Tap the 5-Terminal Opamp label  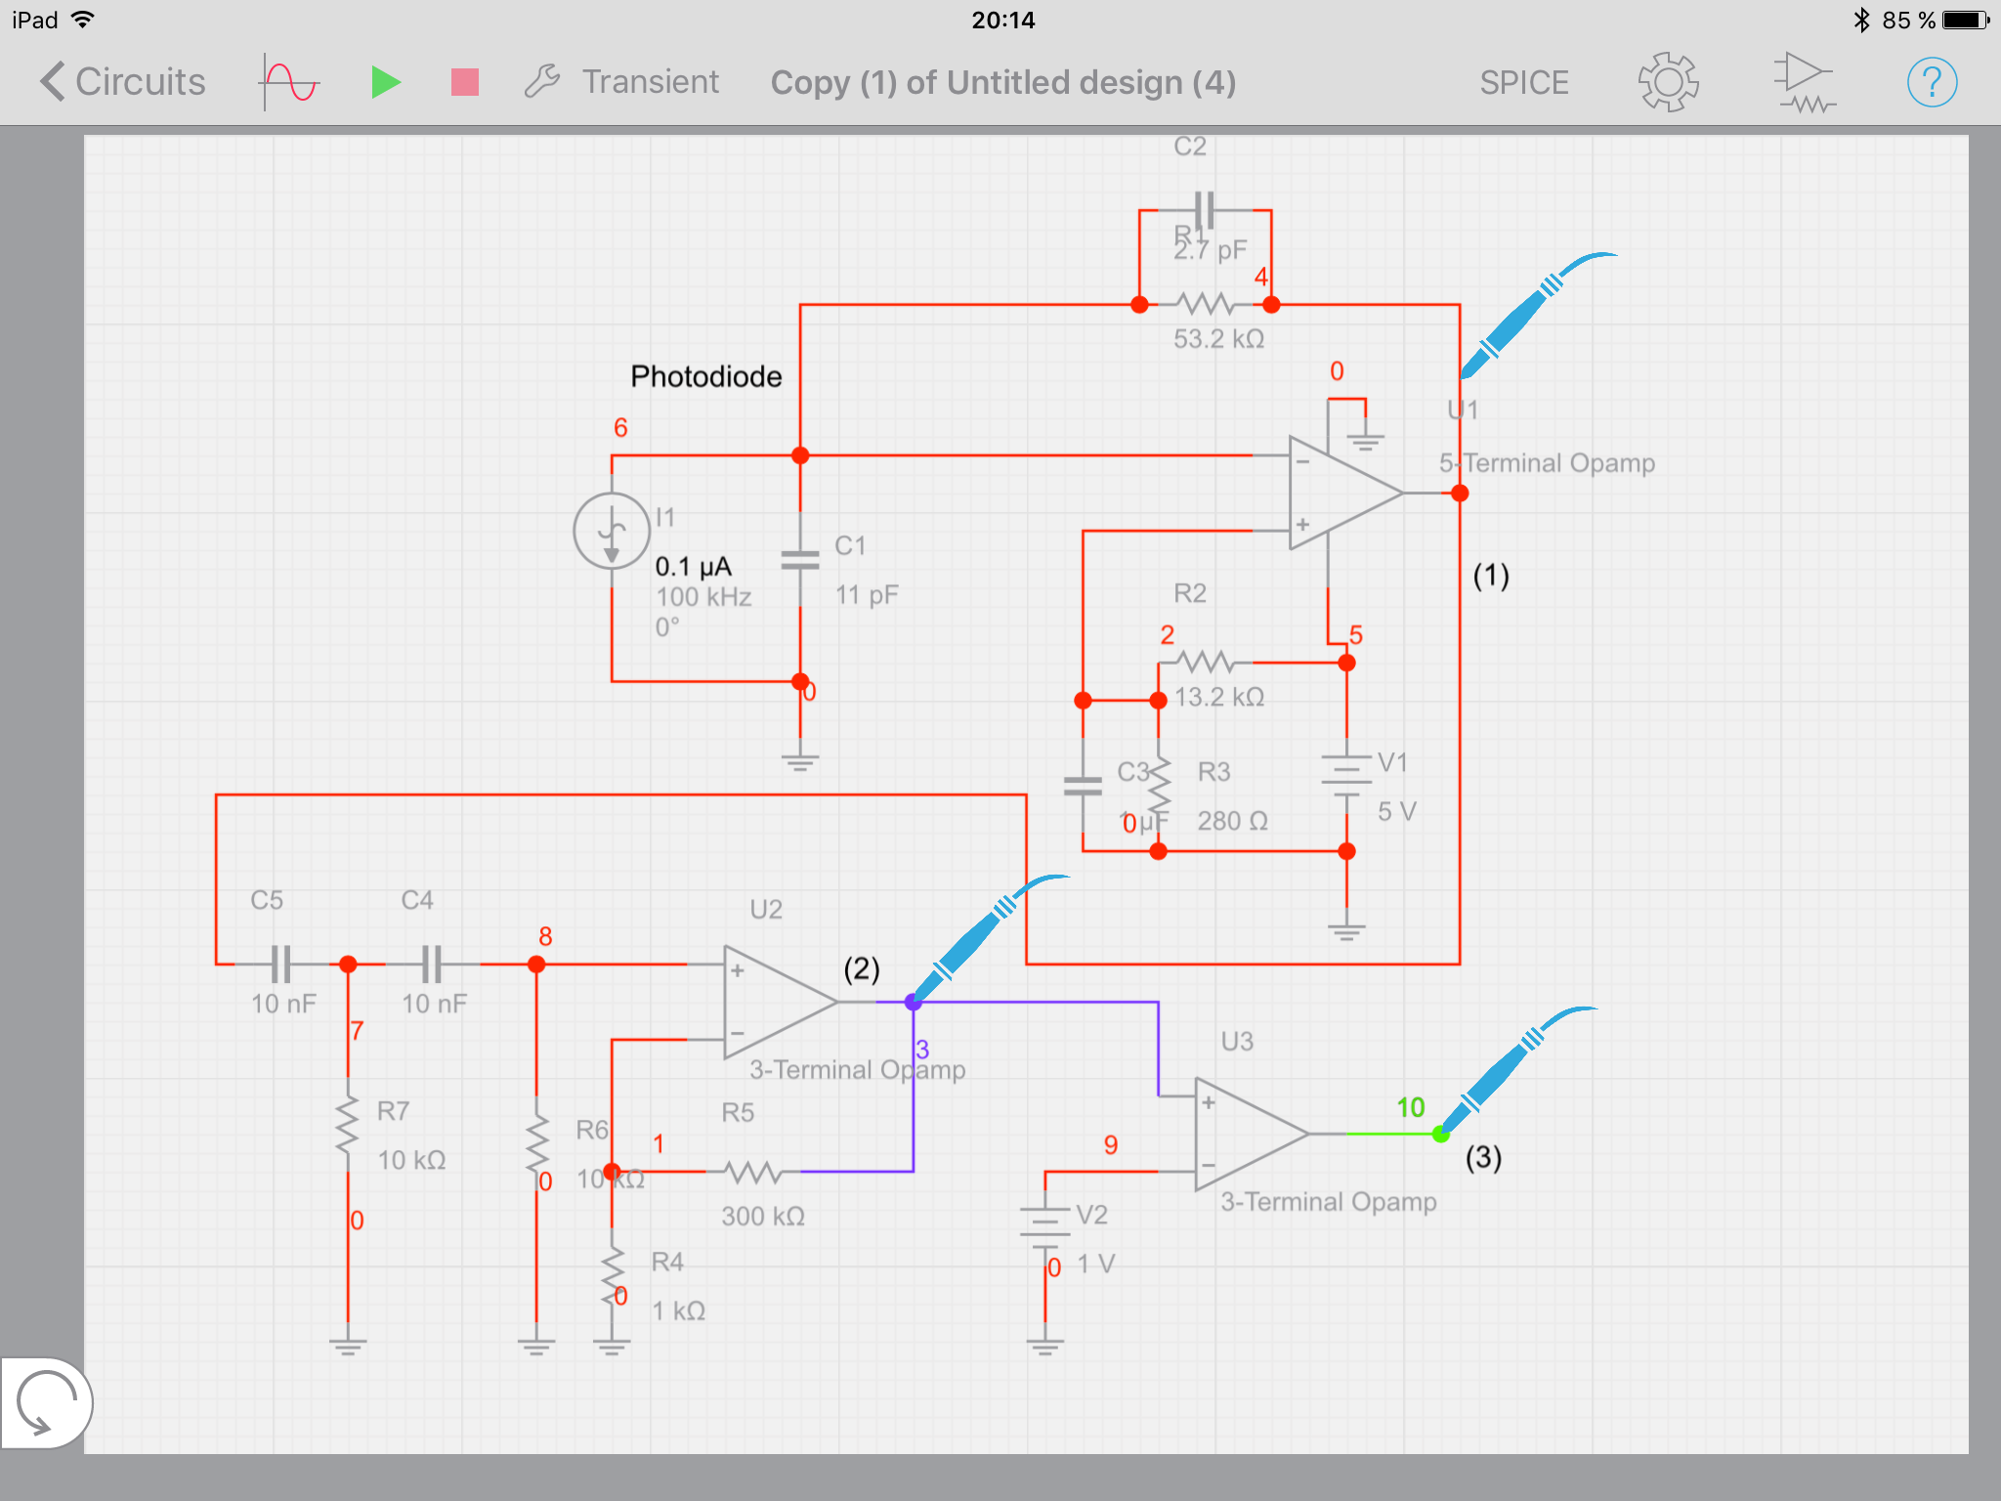(1547, 463)
